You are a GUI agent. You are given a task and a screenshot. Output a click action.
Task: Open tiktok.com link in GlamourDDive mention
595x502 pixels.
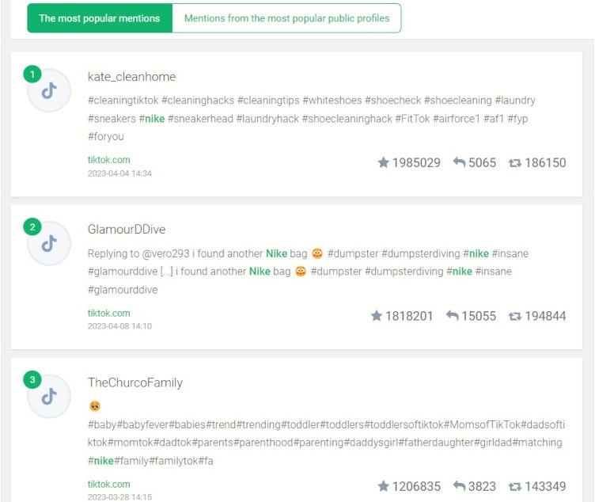point(109,314)
